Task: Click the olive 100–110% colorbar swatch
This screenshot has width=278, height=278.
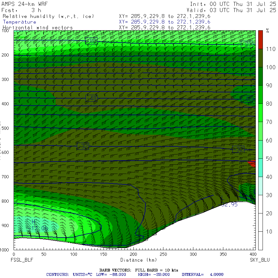Action: [260, 58]
